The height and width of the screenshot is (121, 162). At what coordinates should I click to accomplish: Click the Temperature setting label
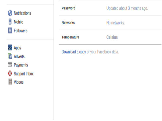(x=70, y=37)
